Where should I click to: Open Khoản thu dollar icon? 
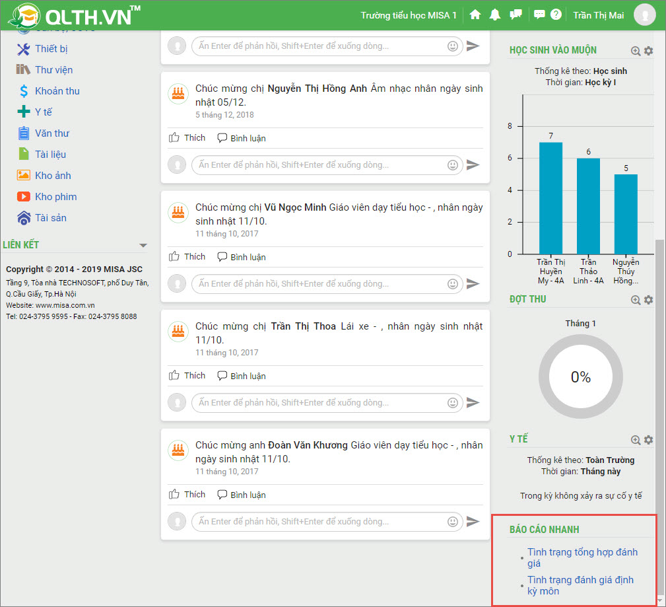pyautogui.click(x=24, y=91)
